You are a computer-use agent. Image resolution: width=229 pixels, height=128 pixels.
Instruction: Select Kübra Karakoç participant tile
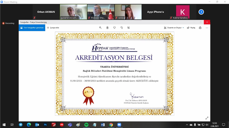pyautogui.click(x=183, y=12)
